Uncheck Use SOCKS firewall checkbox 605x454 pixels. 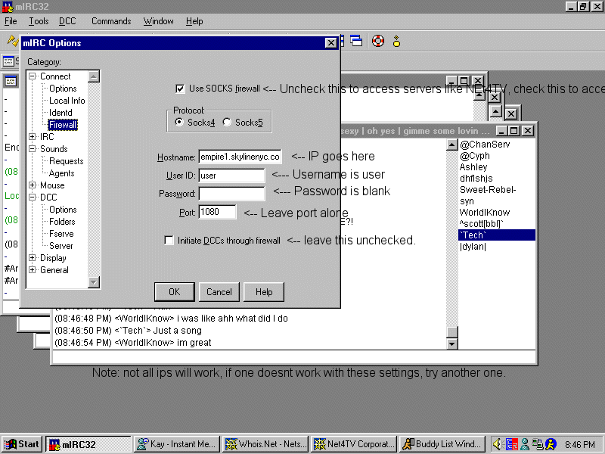180,89
